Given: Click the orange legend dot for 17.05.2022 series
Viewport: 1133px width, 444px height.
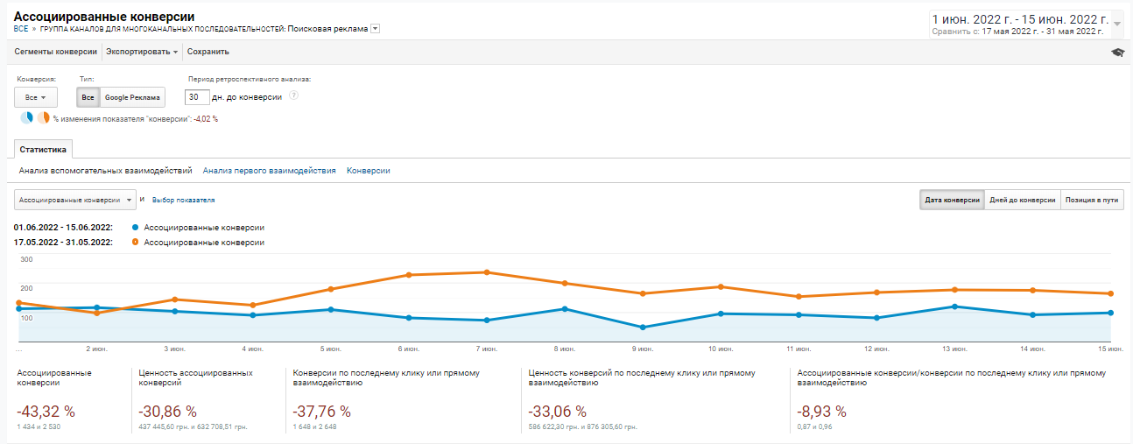Looking at the screenshot, I should click(135, 243).
